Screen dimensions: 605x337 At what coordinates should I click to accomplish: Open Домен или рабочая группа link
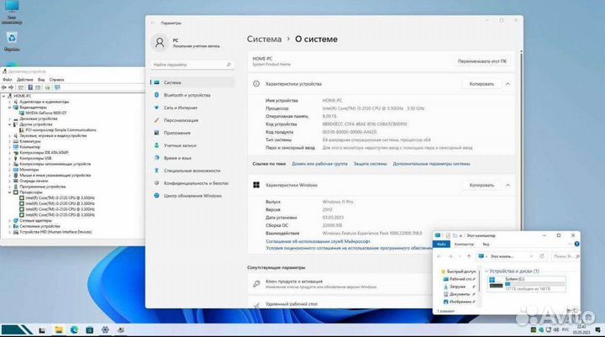click(x=319, y=164)
